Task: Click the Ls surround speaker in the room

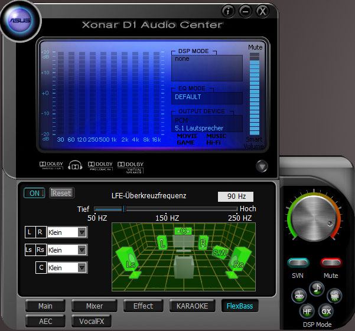Action: click(129, 263)
